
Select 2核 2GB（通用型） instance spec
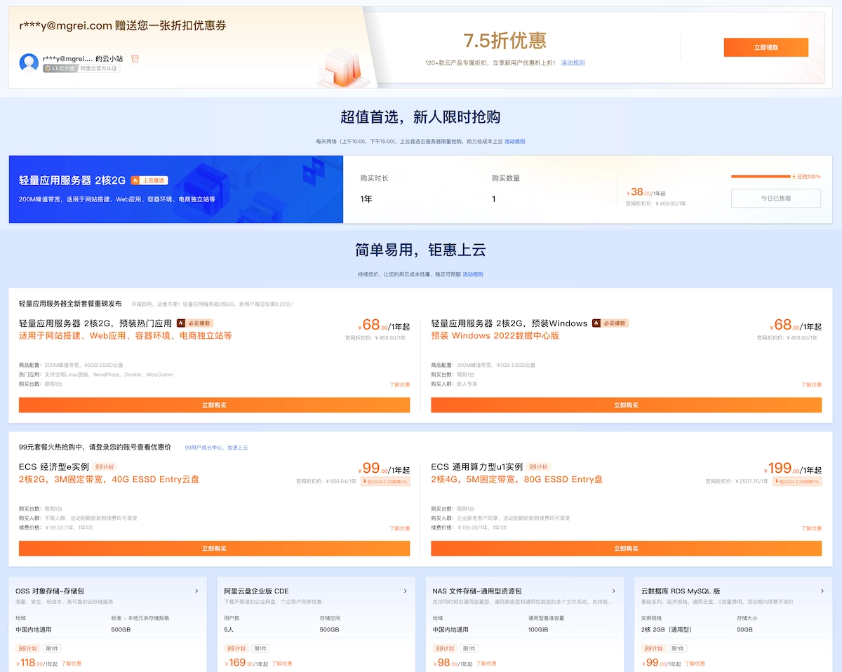click(667, 630)
